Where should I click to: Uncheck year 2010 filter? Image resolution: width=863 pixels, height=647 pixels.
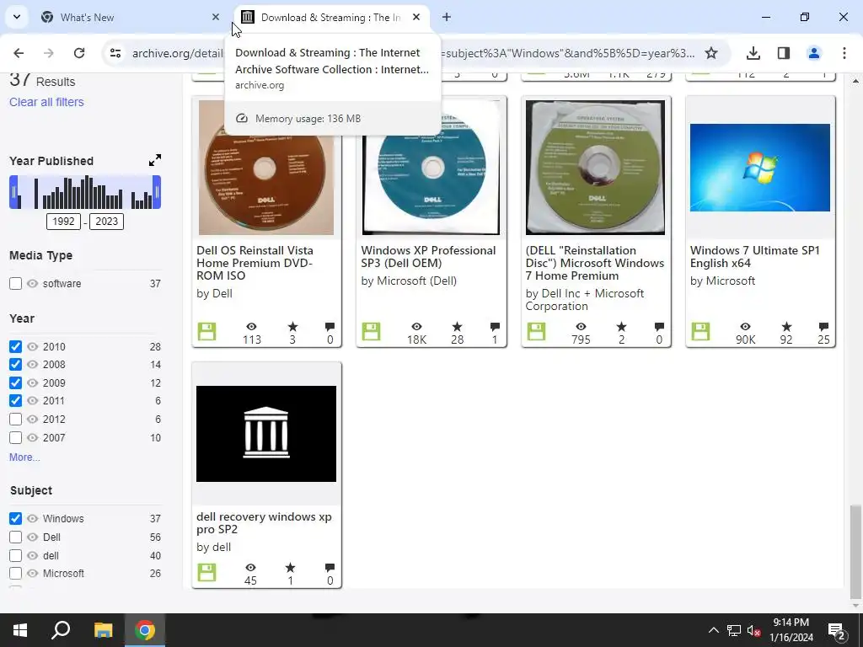point(15,346)
